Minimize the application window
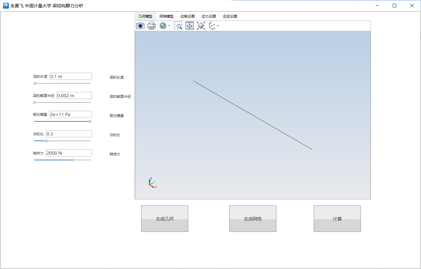 [x=377, y=6]
